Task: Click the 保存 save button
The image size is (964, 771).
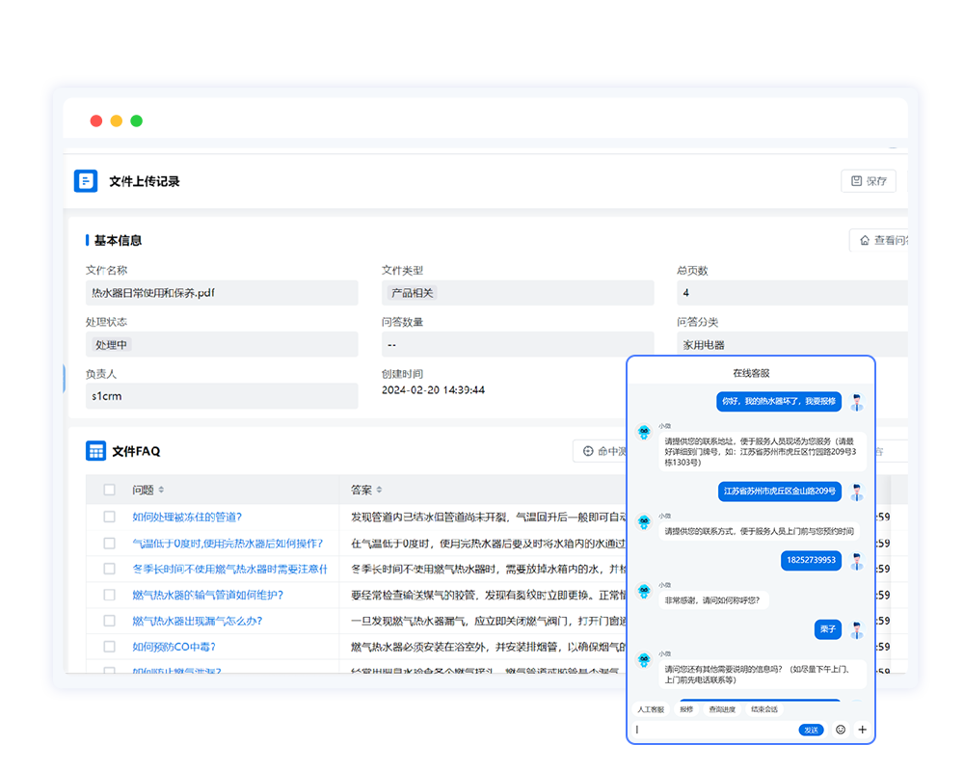Action: (868, 181)
